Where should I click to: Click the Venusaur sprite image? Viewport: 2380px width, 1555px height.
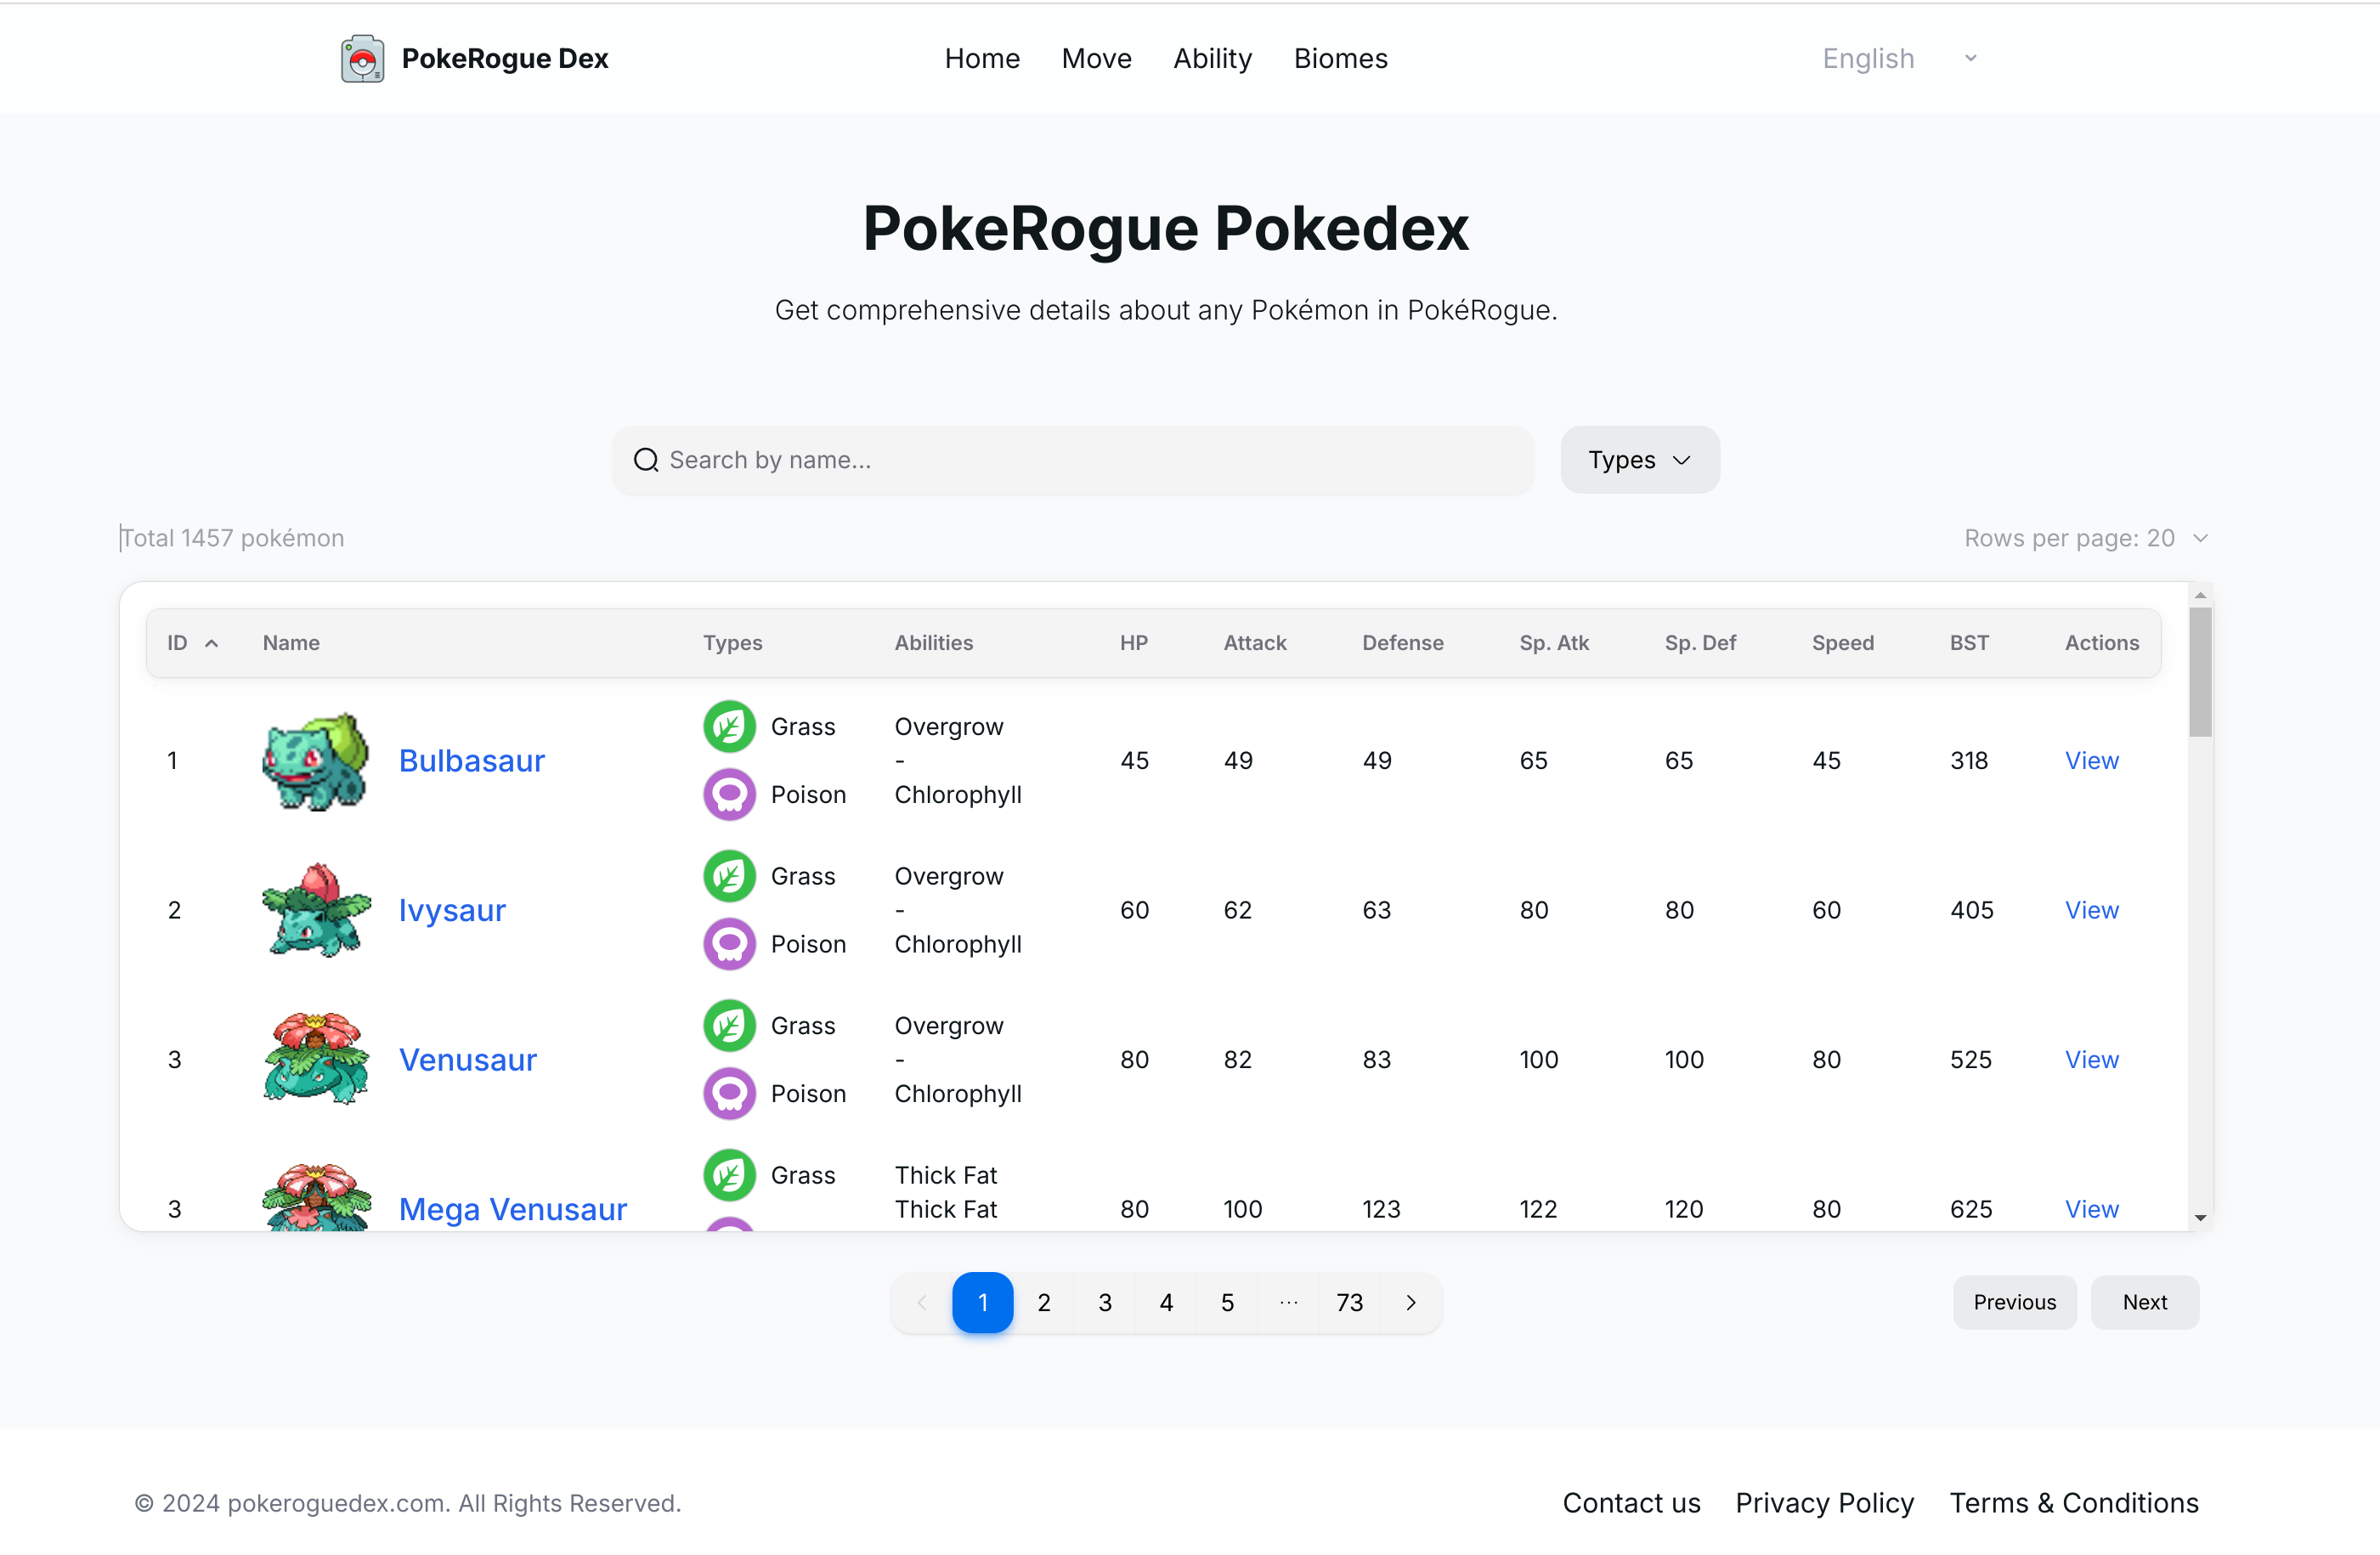click(316, 1059)
